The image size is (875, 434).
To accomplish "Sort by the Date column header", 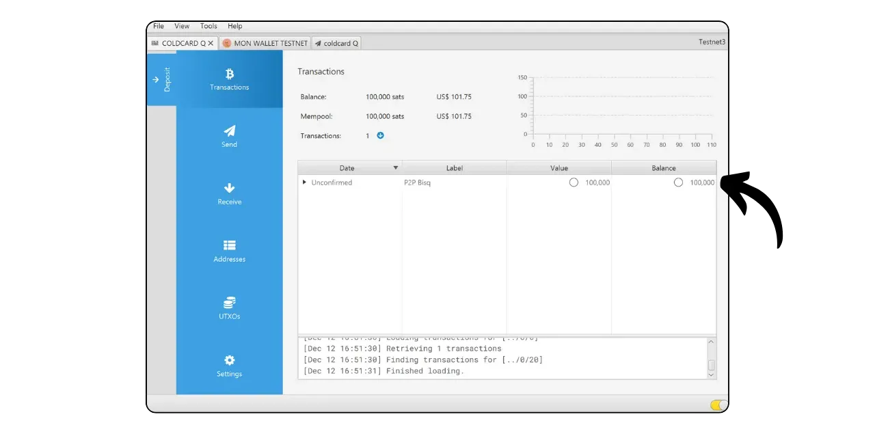I will [347, 168].
